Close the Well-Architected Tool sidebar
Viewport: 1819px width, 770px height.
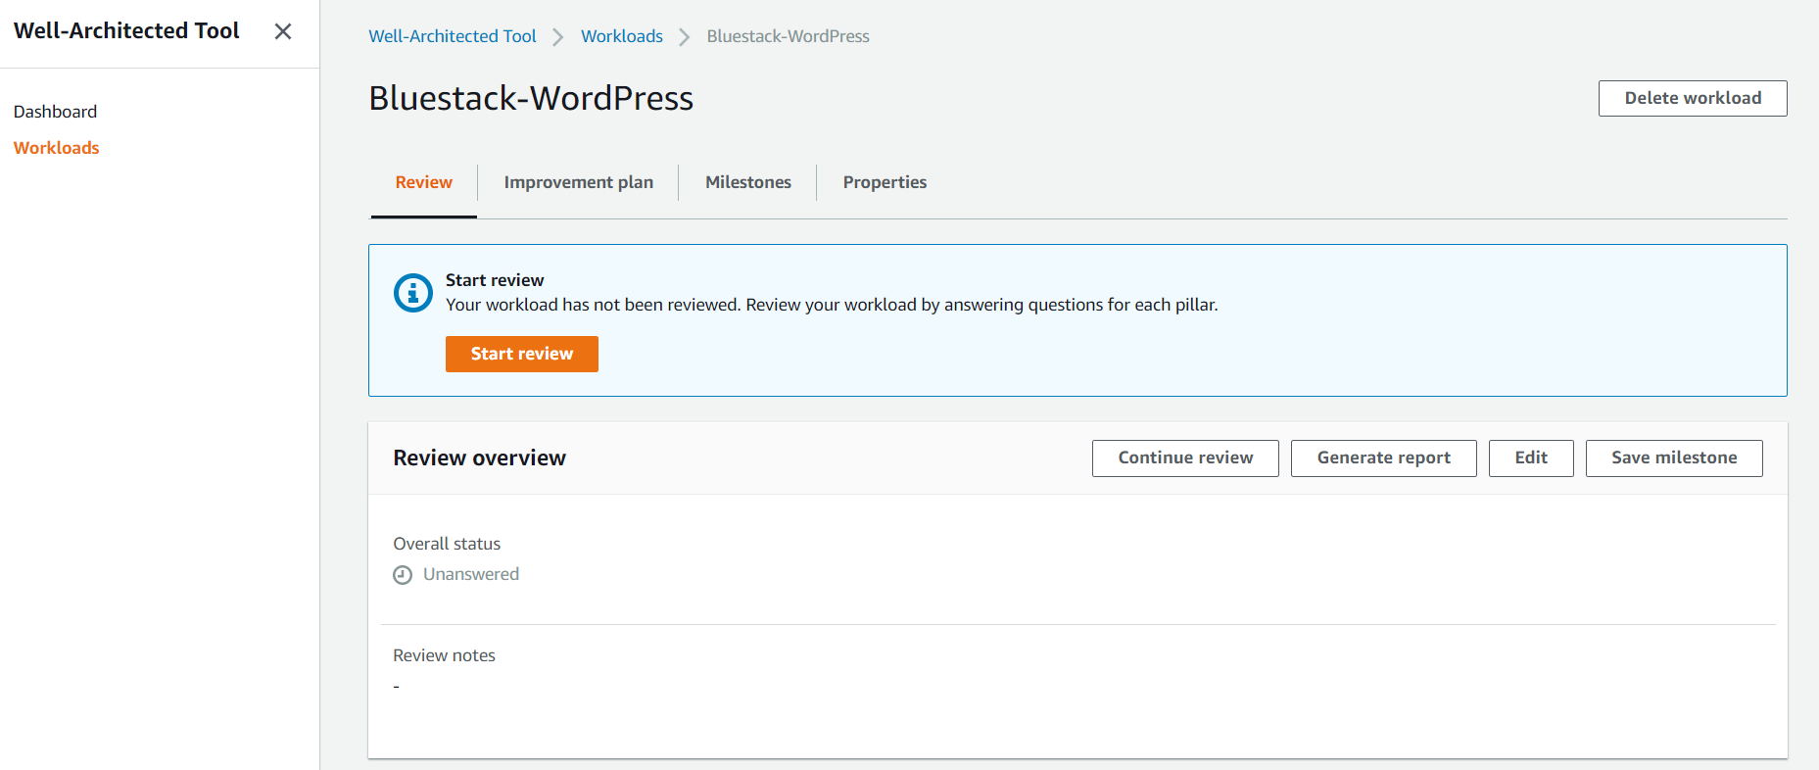(x=283, y=31)
